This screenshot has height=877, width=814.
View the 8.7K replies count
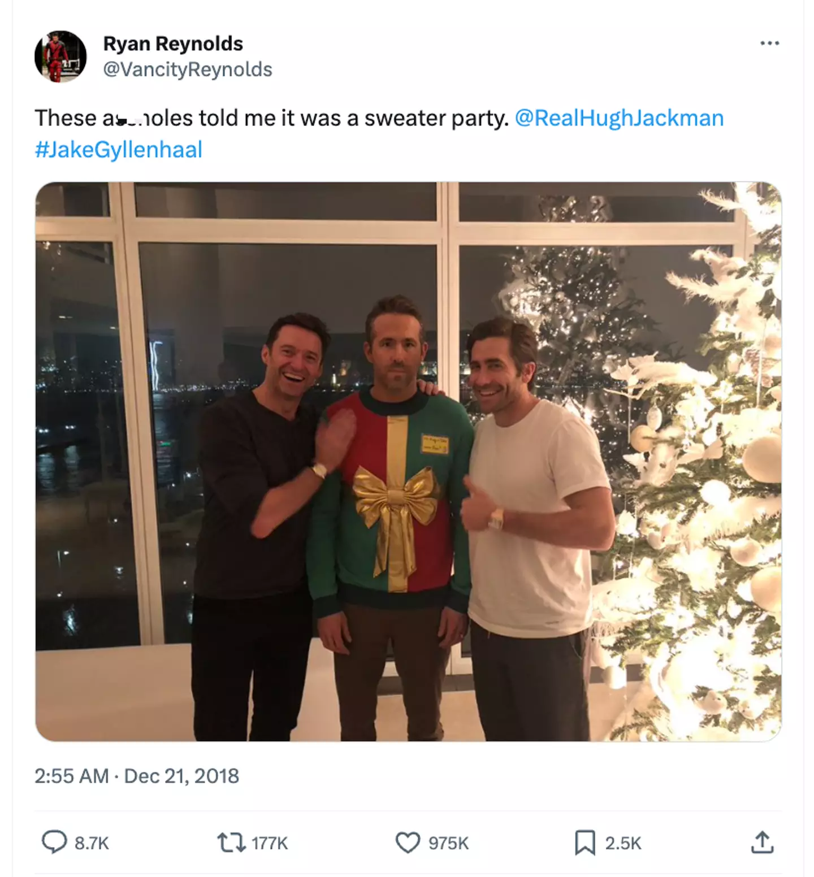point(92,843)
